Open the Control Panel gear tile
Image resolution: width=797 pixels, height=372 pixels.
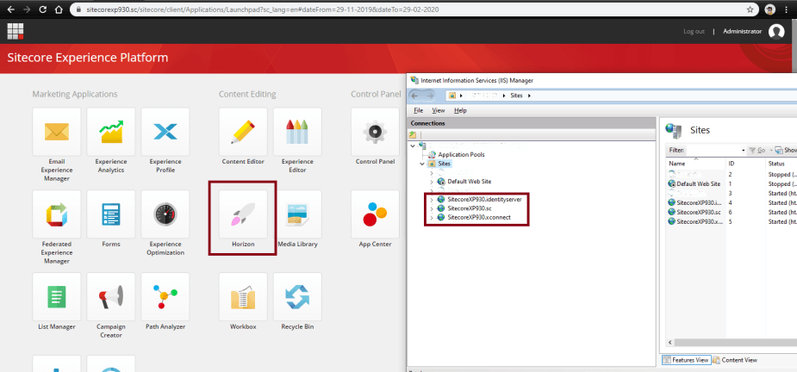coord(375,132)
